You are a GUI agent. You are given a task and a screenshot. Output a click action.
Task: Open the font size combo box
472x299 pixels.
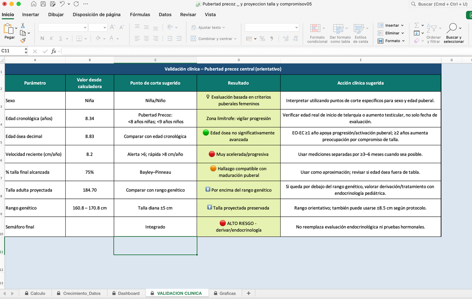point(98,27)
